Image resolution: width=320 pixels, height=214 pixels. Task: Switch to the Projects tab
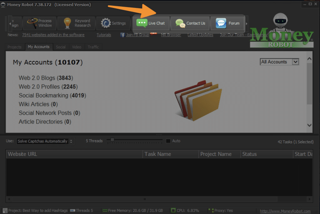(15, 47)
